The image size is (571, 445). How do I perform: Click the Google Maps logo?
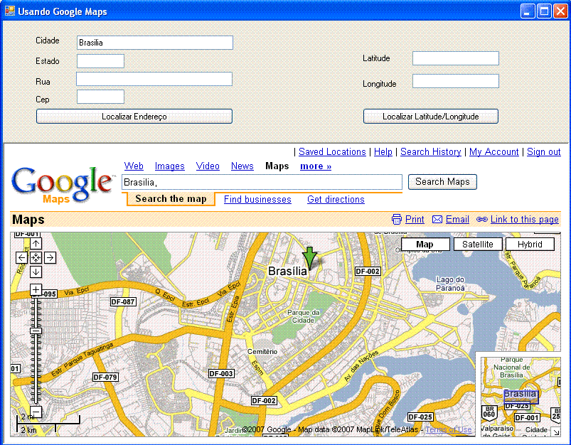click(x=62, y=184)
